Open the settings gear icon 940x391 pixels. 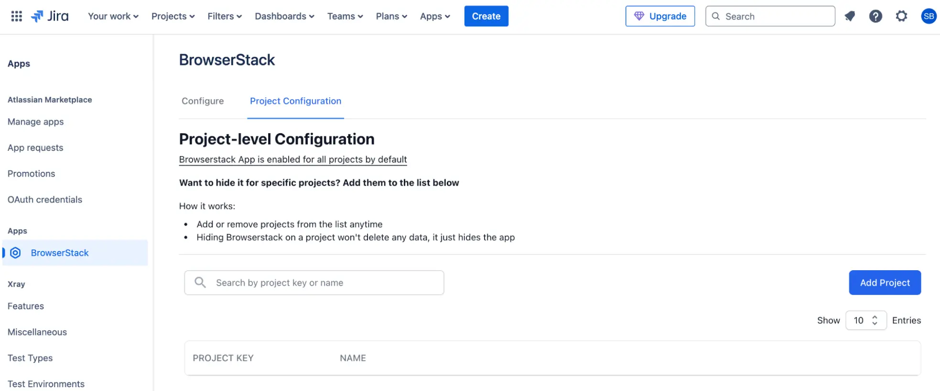tap(901, 16)
